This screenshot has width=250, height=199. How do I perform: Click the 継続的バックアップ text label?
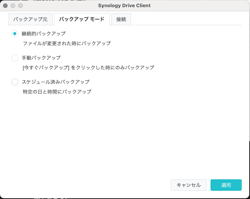click(x=44, y=34)
